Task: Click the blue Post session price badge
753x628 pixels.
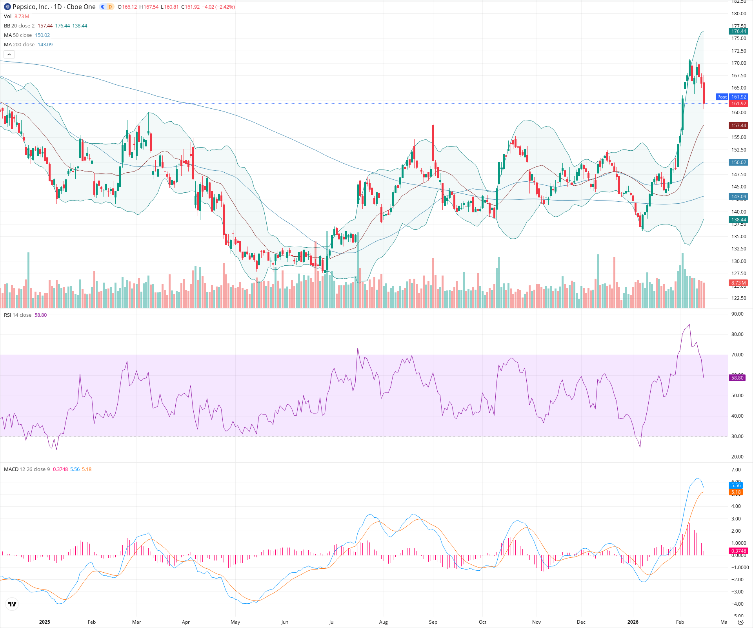Action: 722,97
